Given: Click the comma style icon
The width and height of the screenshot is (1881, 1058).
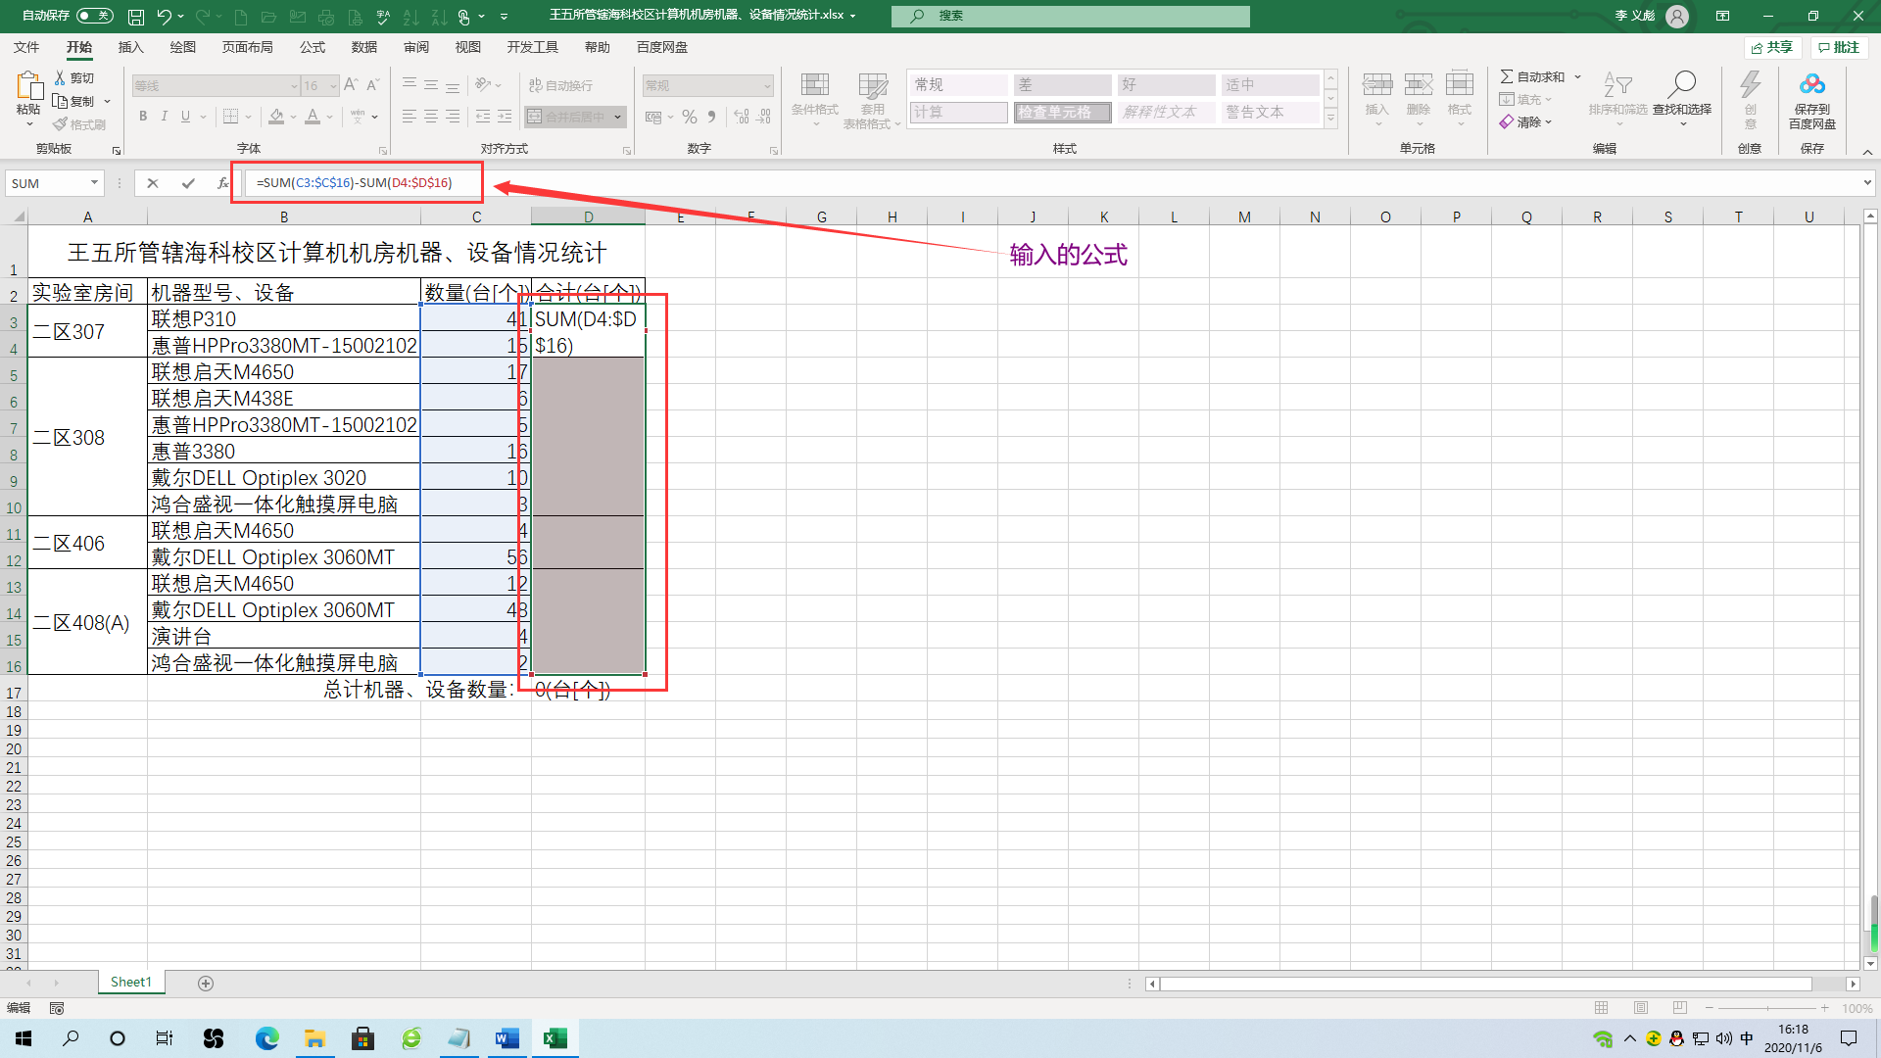Looking at the screenshot, I should click(x=712, y=117).
